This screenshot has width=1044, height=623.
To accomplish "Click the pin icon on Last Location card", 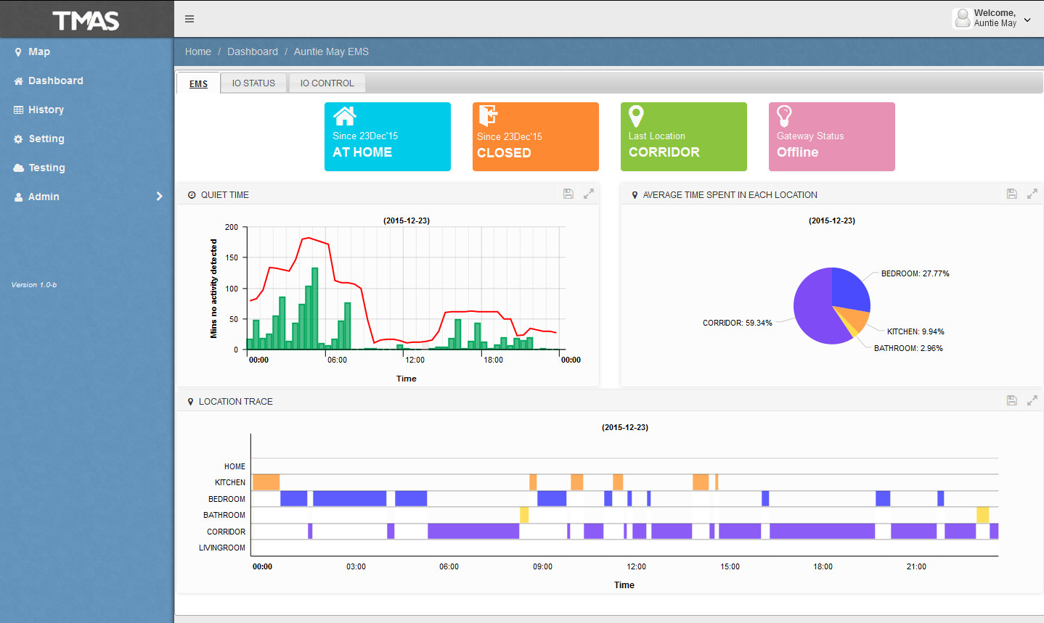I will (x=636, y=116).
